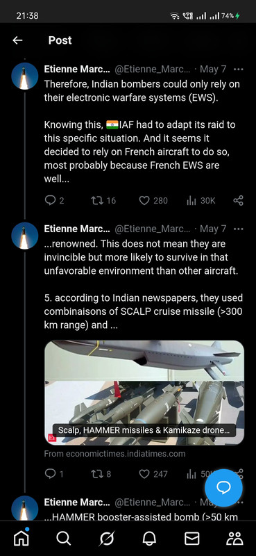
Task: Repost the tweet with 16 reposts
Action: pos(103,201)
